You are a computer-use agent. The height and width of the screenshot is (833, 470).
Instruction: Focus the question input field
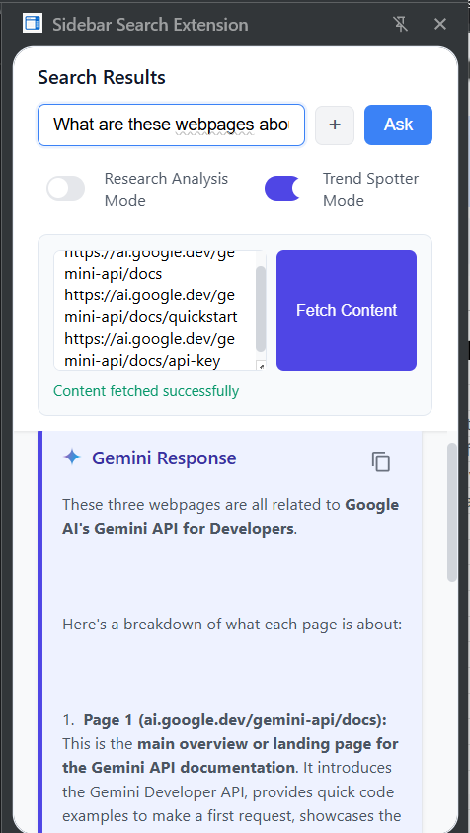(x=171, y=125)
